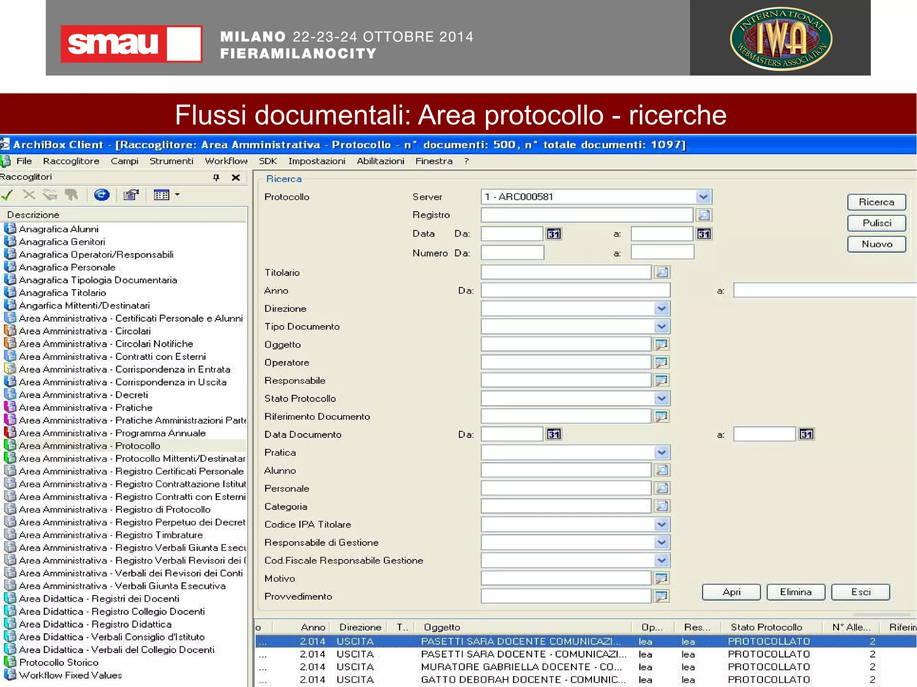Click the Descrizione column header
Viewport: 917px width, 687px height.
(124, 215)
